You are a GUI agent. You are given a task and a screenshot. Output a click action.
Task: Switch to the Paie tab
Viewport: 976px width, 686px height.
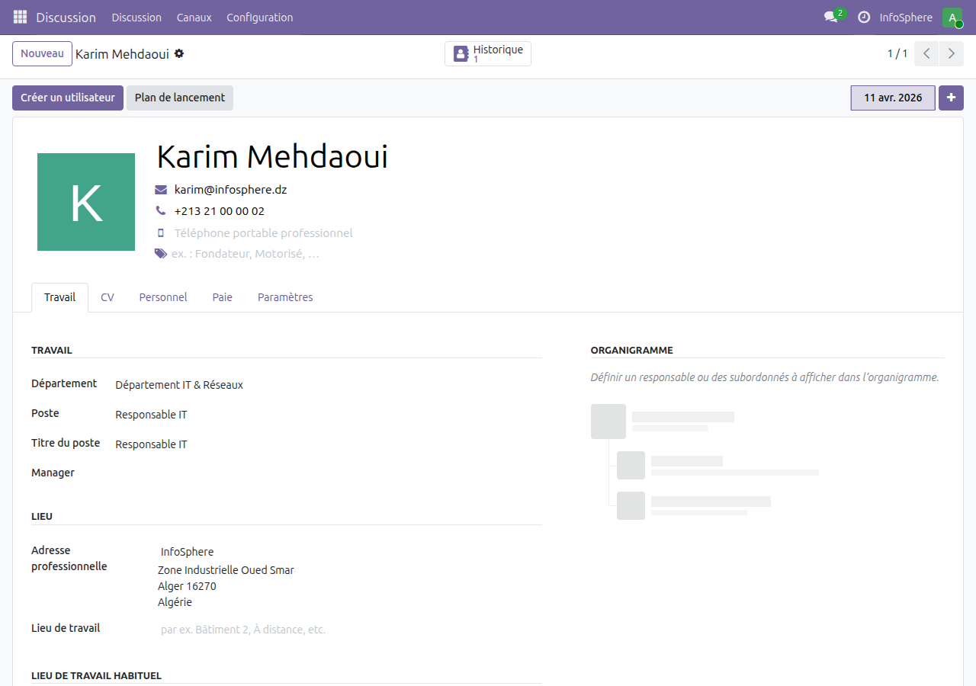(x=222, y=297)
